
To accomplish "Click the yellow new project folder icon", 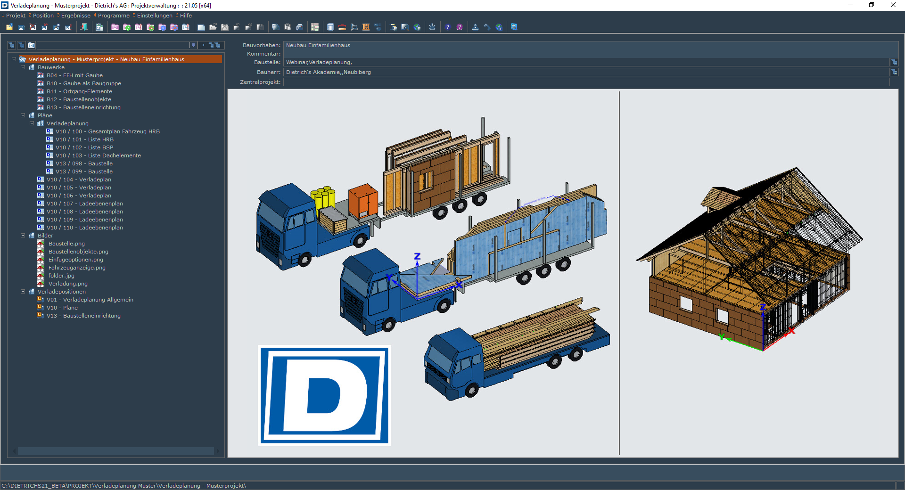I will 9,27.
